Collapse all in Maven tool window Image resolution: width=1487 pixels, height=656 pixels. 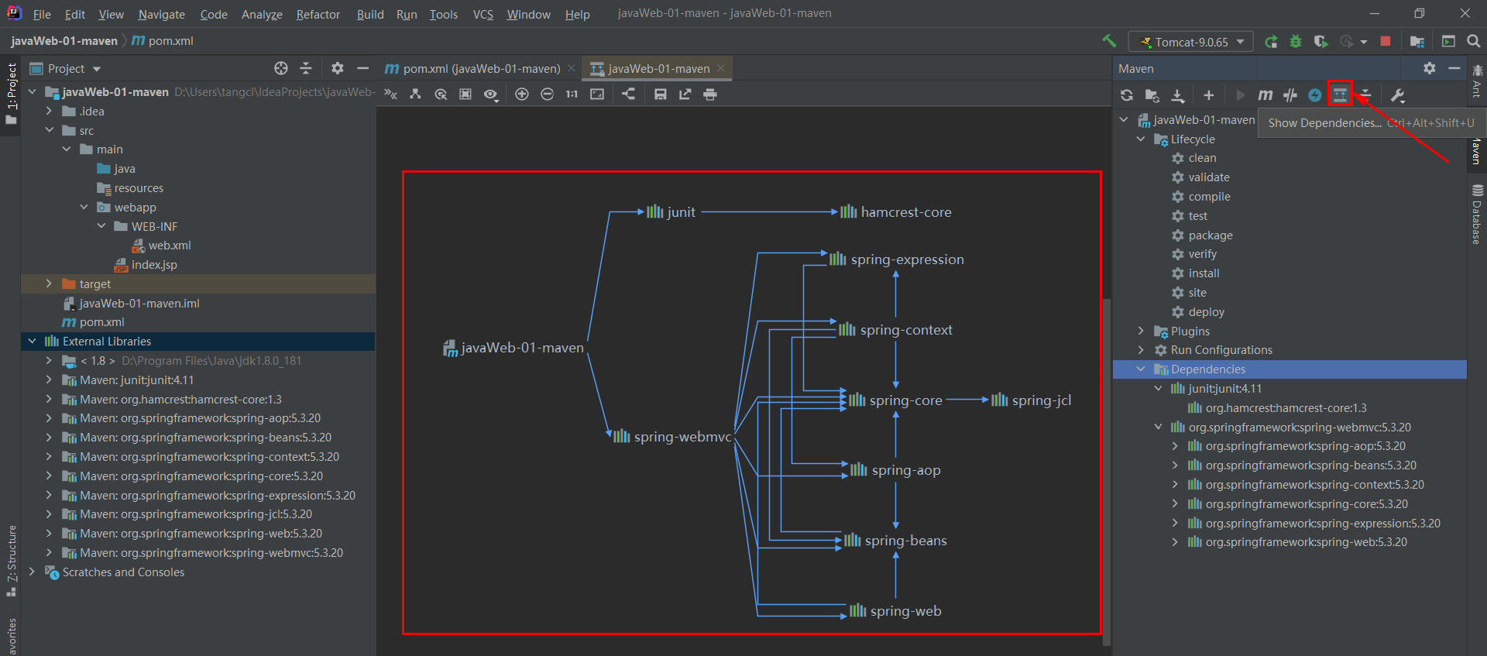click(1366, 95)
